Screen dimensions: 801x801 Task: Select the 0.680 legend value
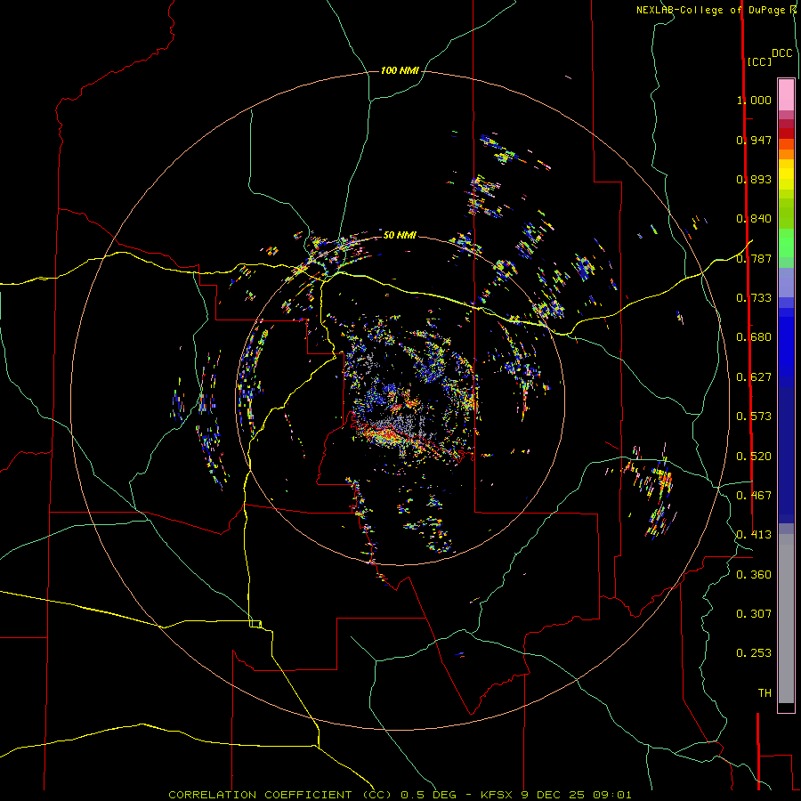pyautogui.click(x=754, y=337)
